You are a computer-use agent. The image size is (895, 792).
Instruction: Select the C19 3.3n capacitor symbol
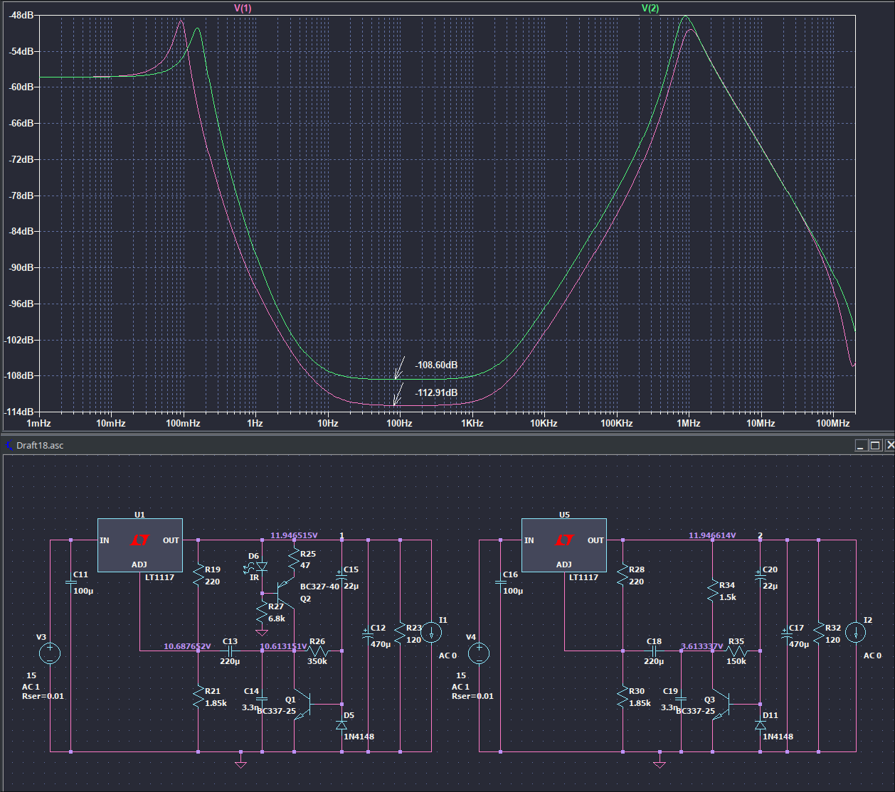(x=681, y=698)
